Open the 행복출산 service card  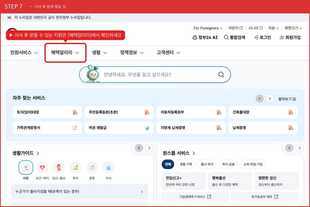pyautogui.click(x=230, y=181)
